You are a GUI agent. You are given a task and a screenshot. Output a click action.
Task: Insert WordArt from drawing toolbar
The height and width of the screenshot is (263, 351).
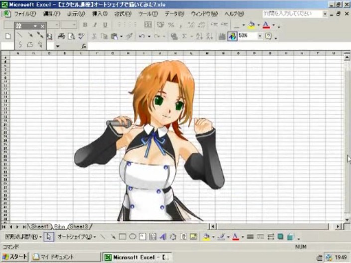(x=163, y=237)
